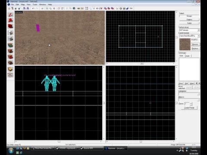Select the Clipping tool icon
Viewport: 207px width, 155px height.
(10, 69)
